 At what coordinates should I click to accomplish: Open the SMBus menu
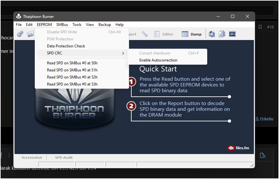62,25
